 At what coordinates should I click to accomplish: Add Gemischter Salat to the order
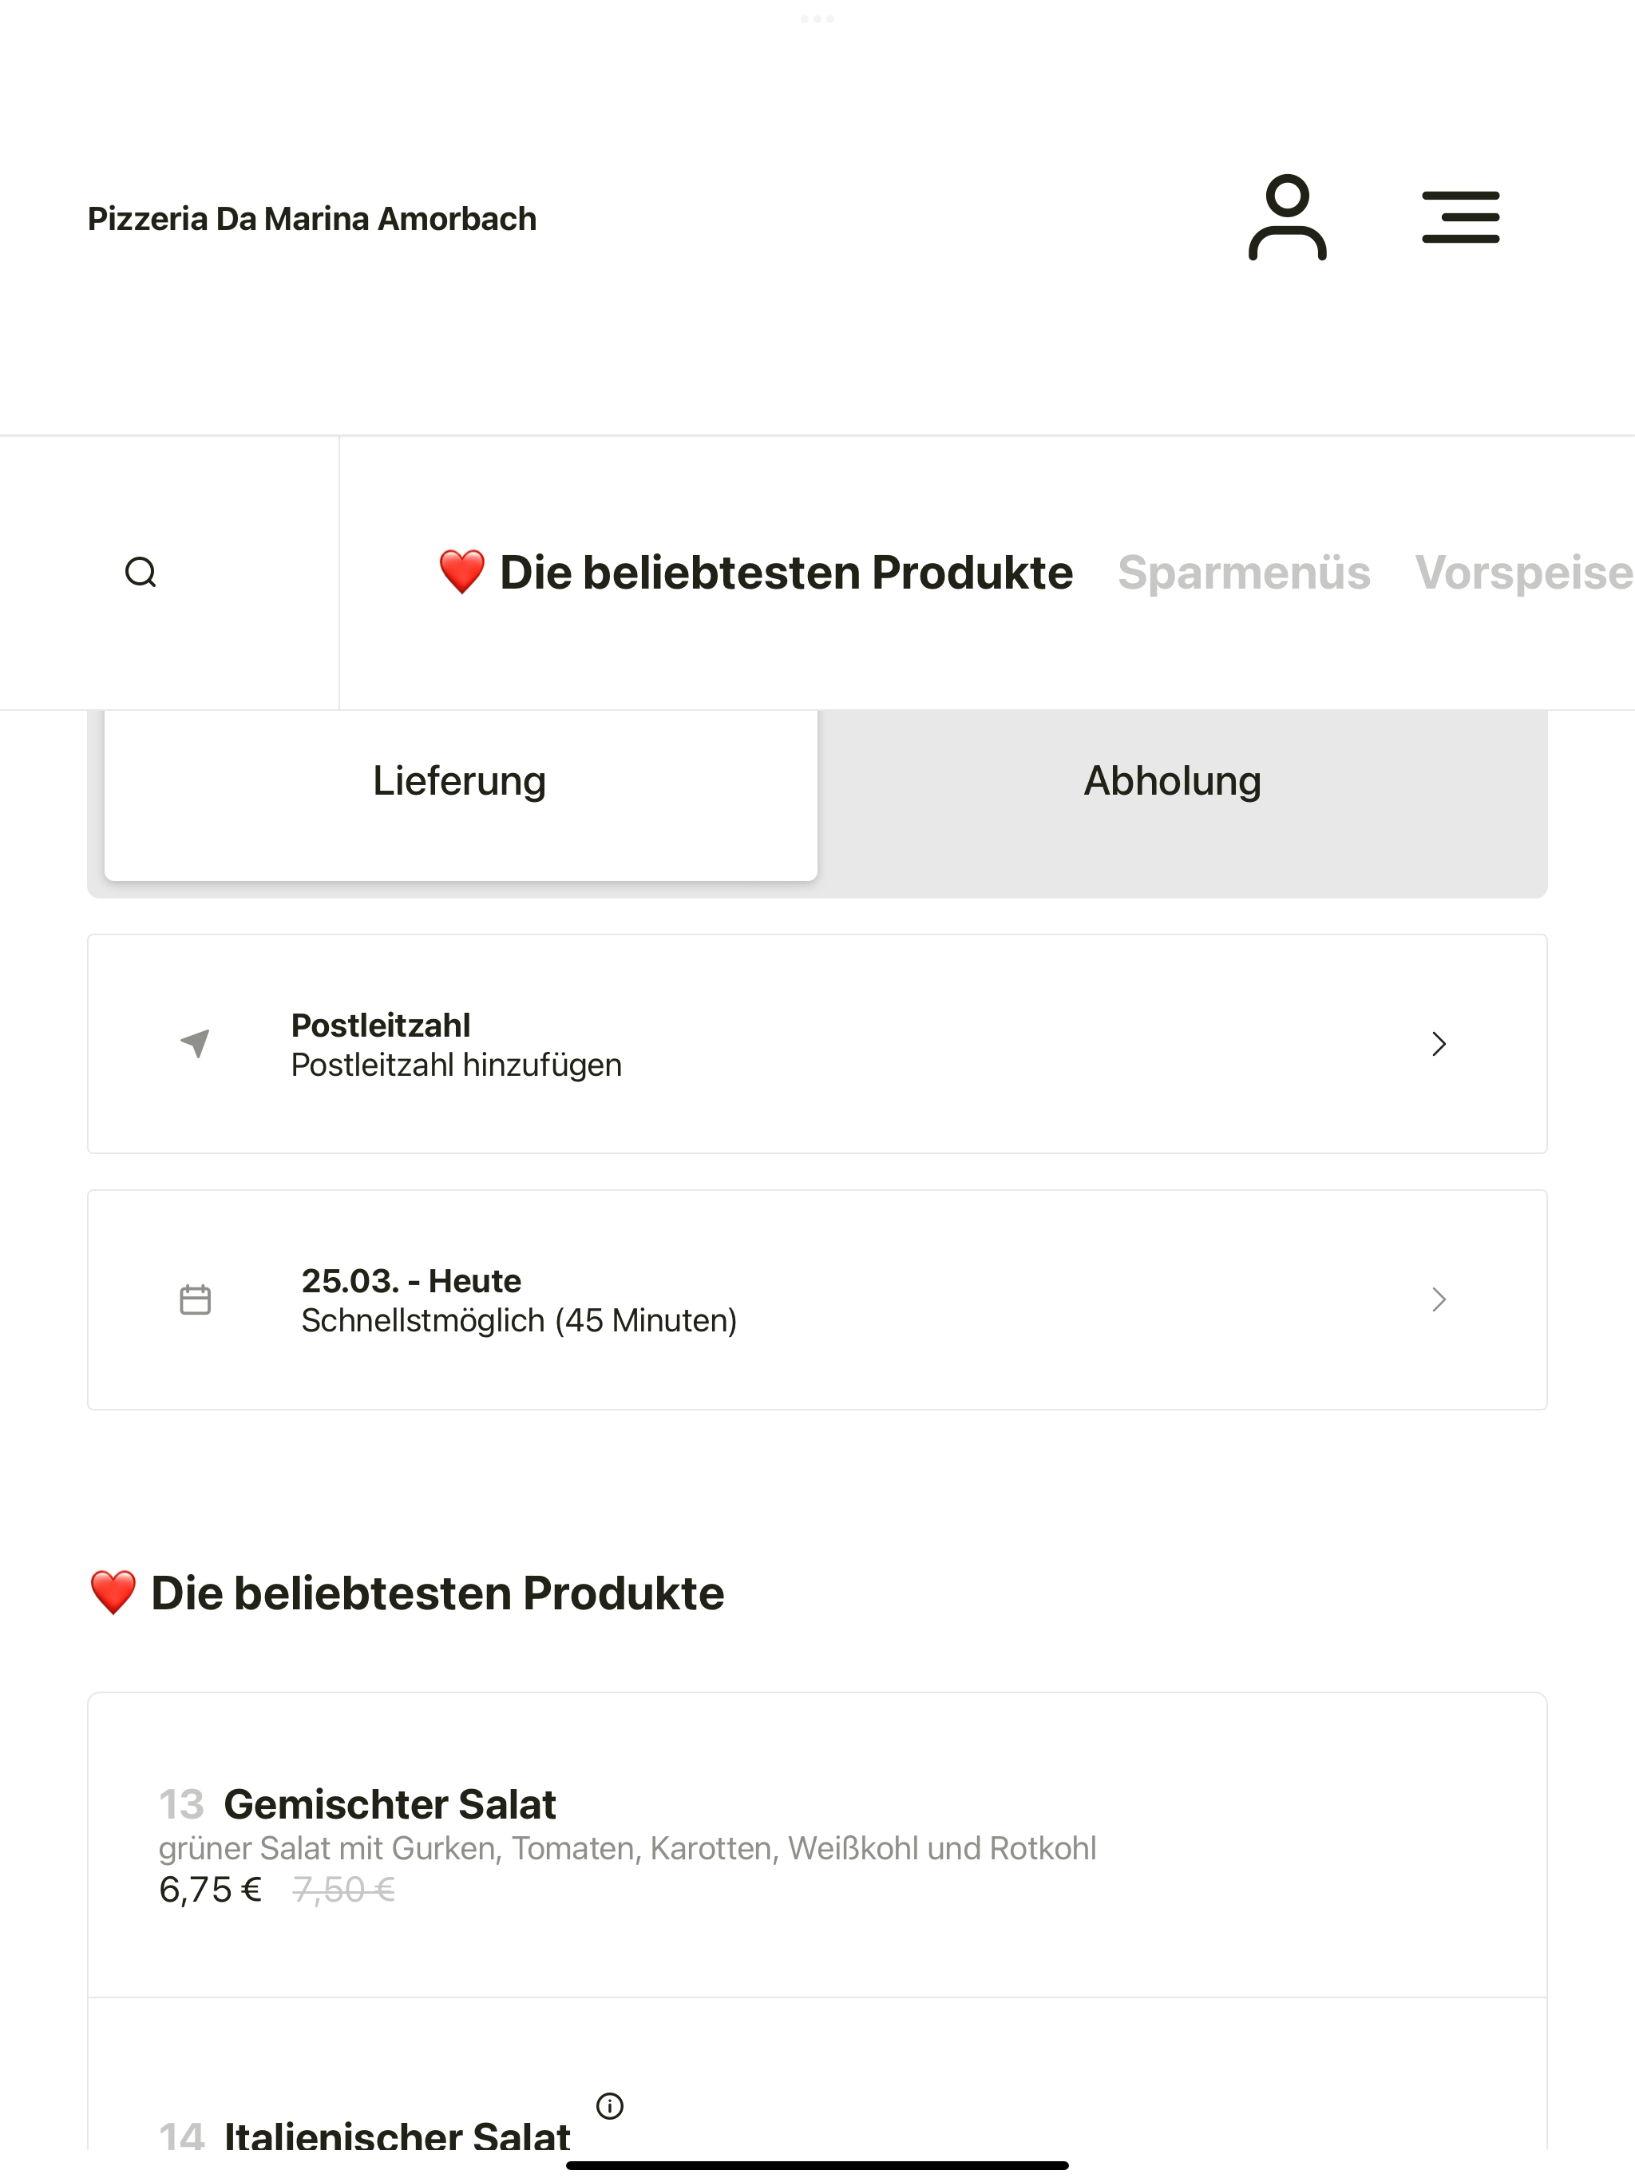tap(817, 1846)
